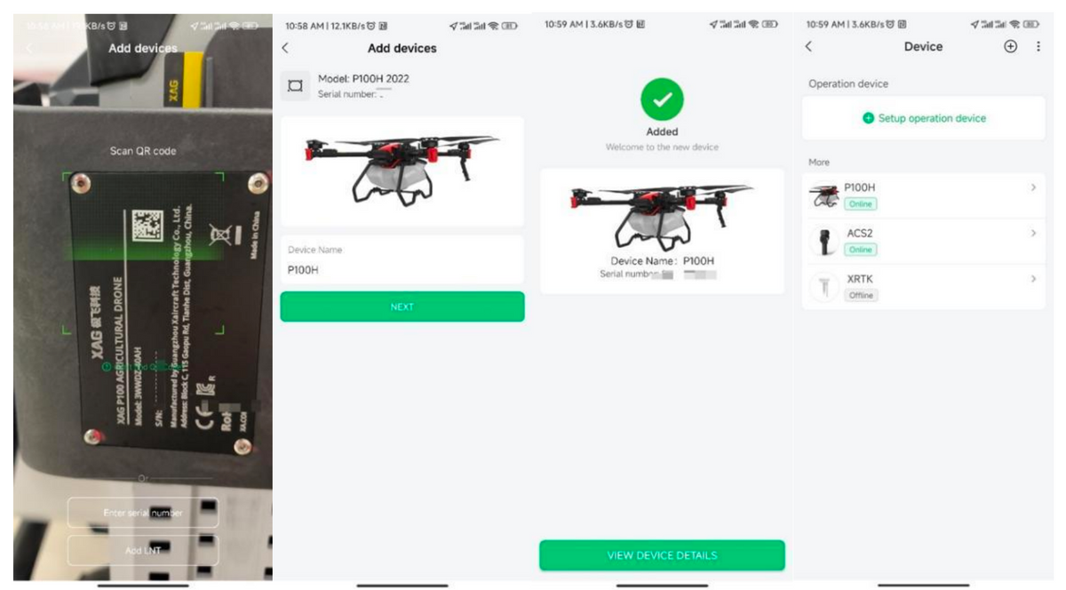
Task: Select the ACS2 controller icon
Action: [x=826, y=241]
